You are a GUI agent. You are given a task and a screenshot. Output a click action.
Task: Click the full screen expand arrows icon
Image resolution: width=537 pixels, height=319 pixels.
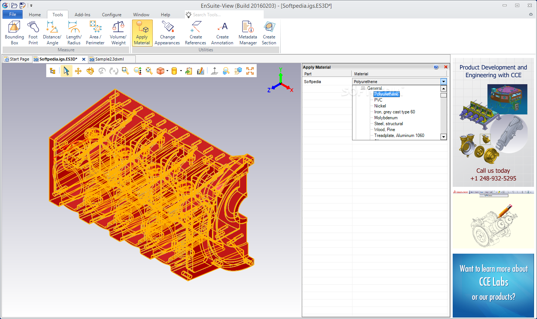tap(250, 71)
